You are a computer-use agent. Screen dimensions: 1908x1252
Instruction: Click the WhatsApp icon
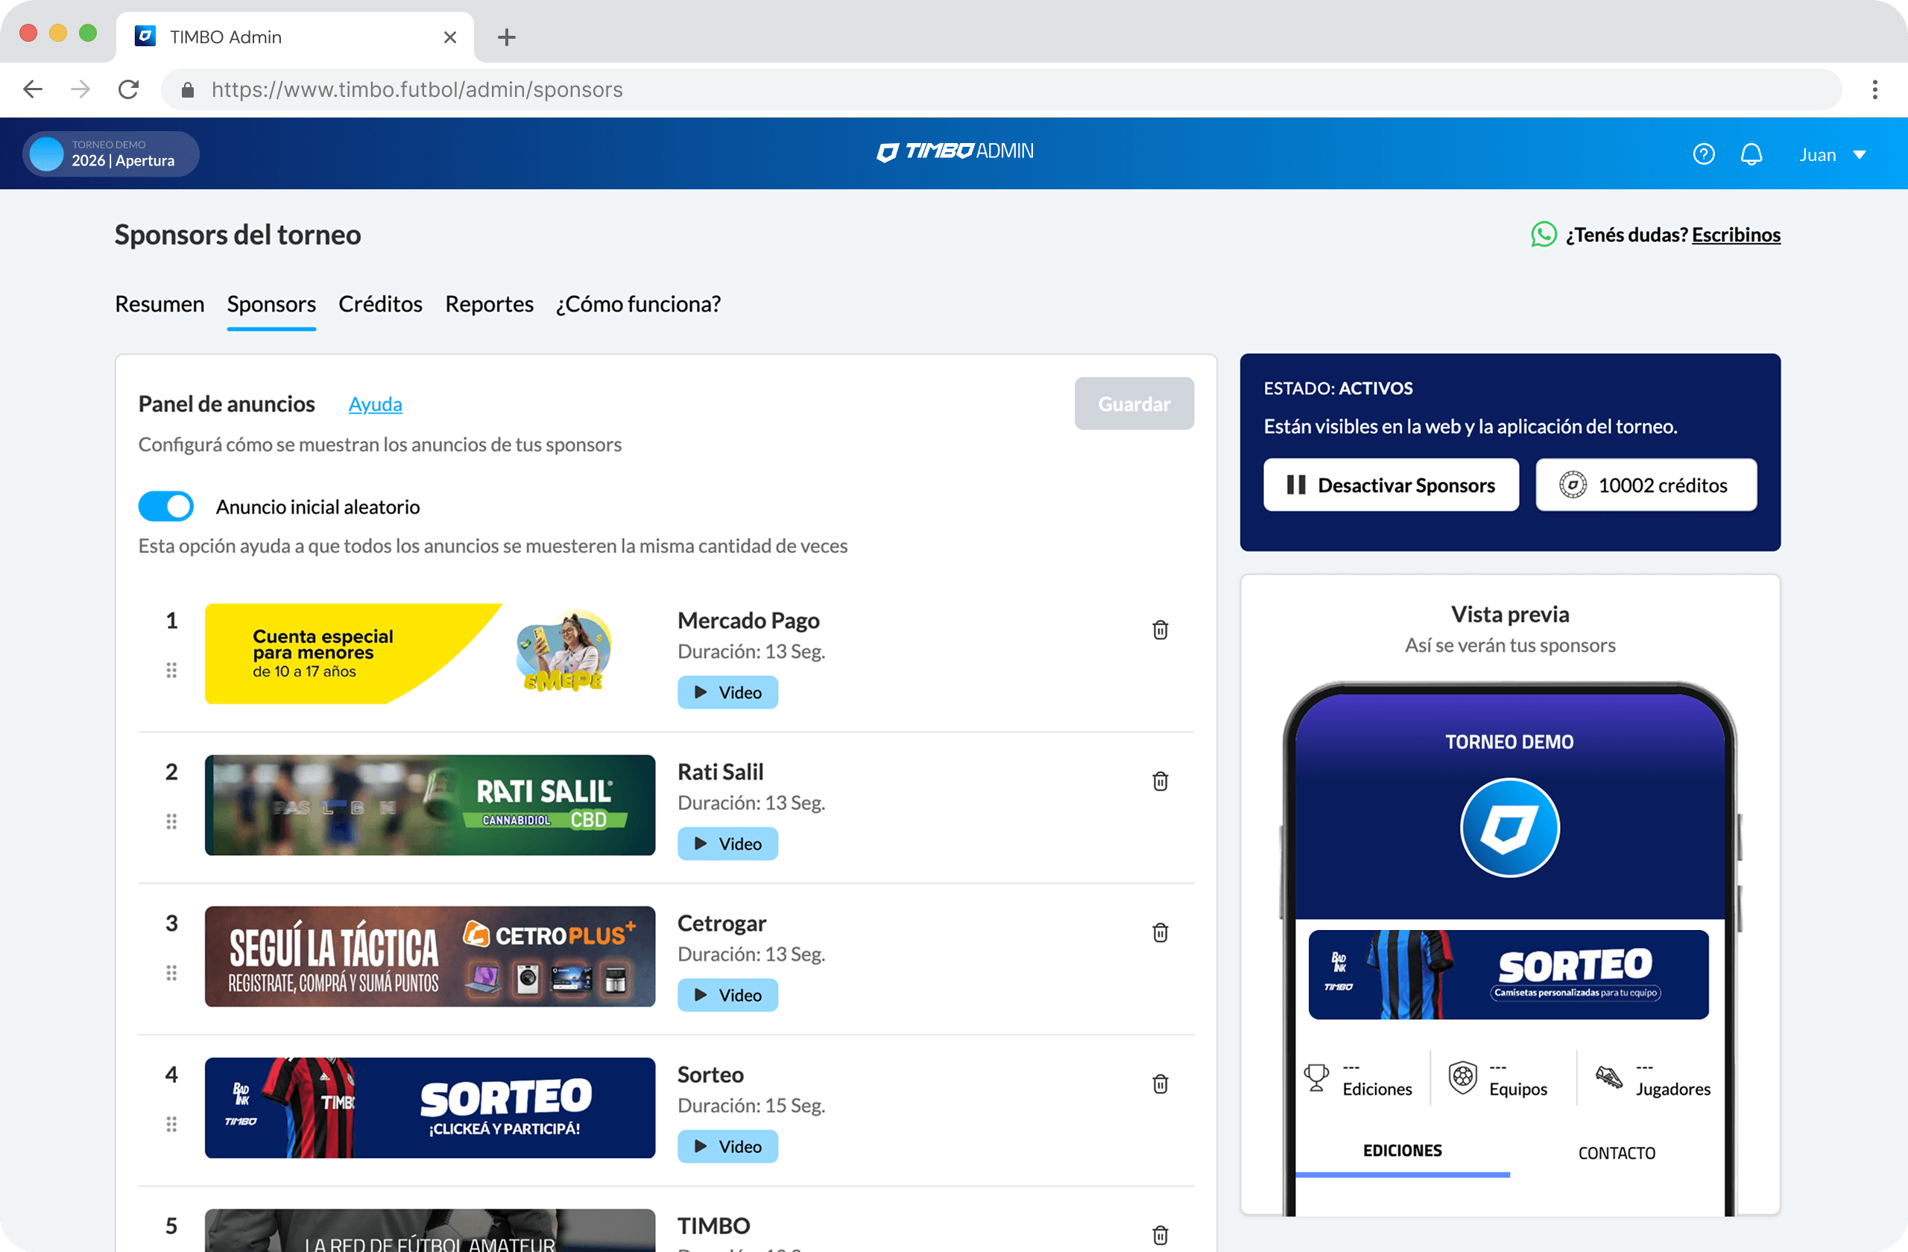point(1544,235)
